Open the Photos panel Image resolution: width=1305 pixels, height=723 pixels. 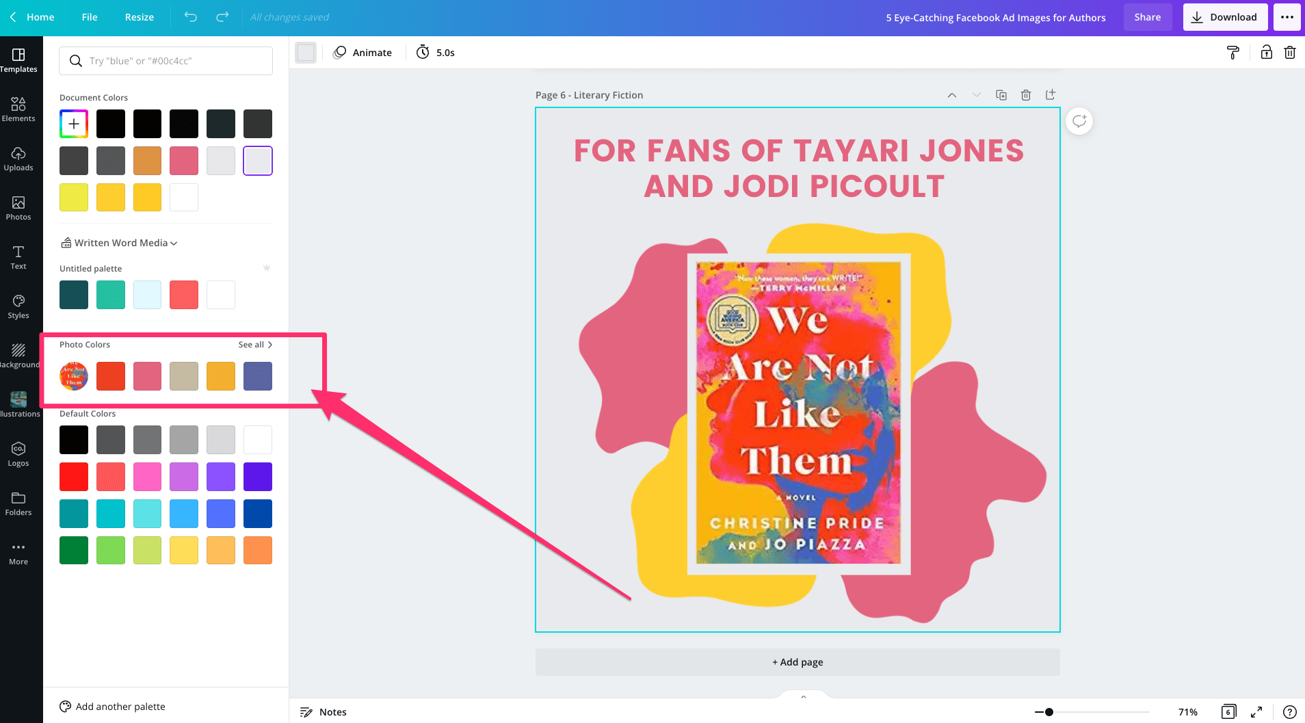18,208
